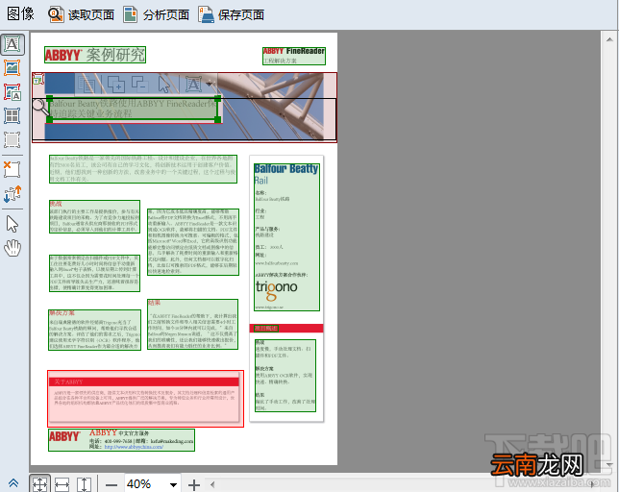
Task: Click the fit page to window button
Action: [x=39, y=484]
